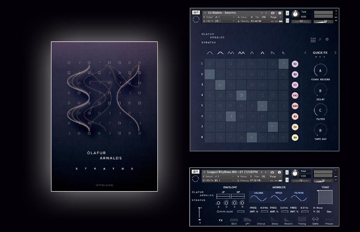360x232 pixels.
Task: Toggle the highlighted matrix cell in row 4
Action: point(241,95)
